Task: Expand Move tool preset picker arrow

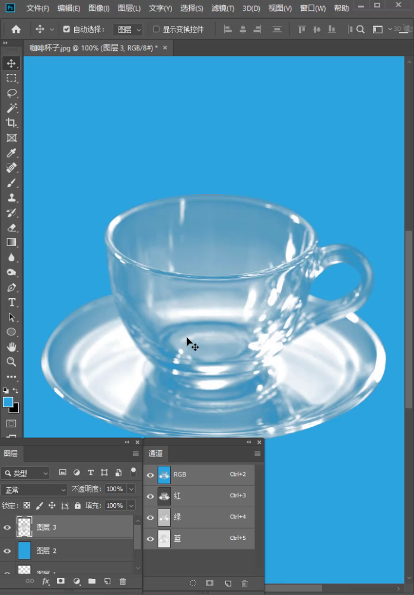Action: (x=52, y=30)
